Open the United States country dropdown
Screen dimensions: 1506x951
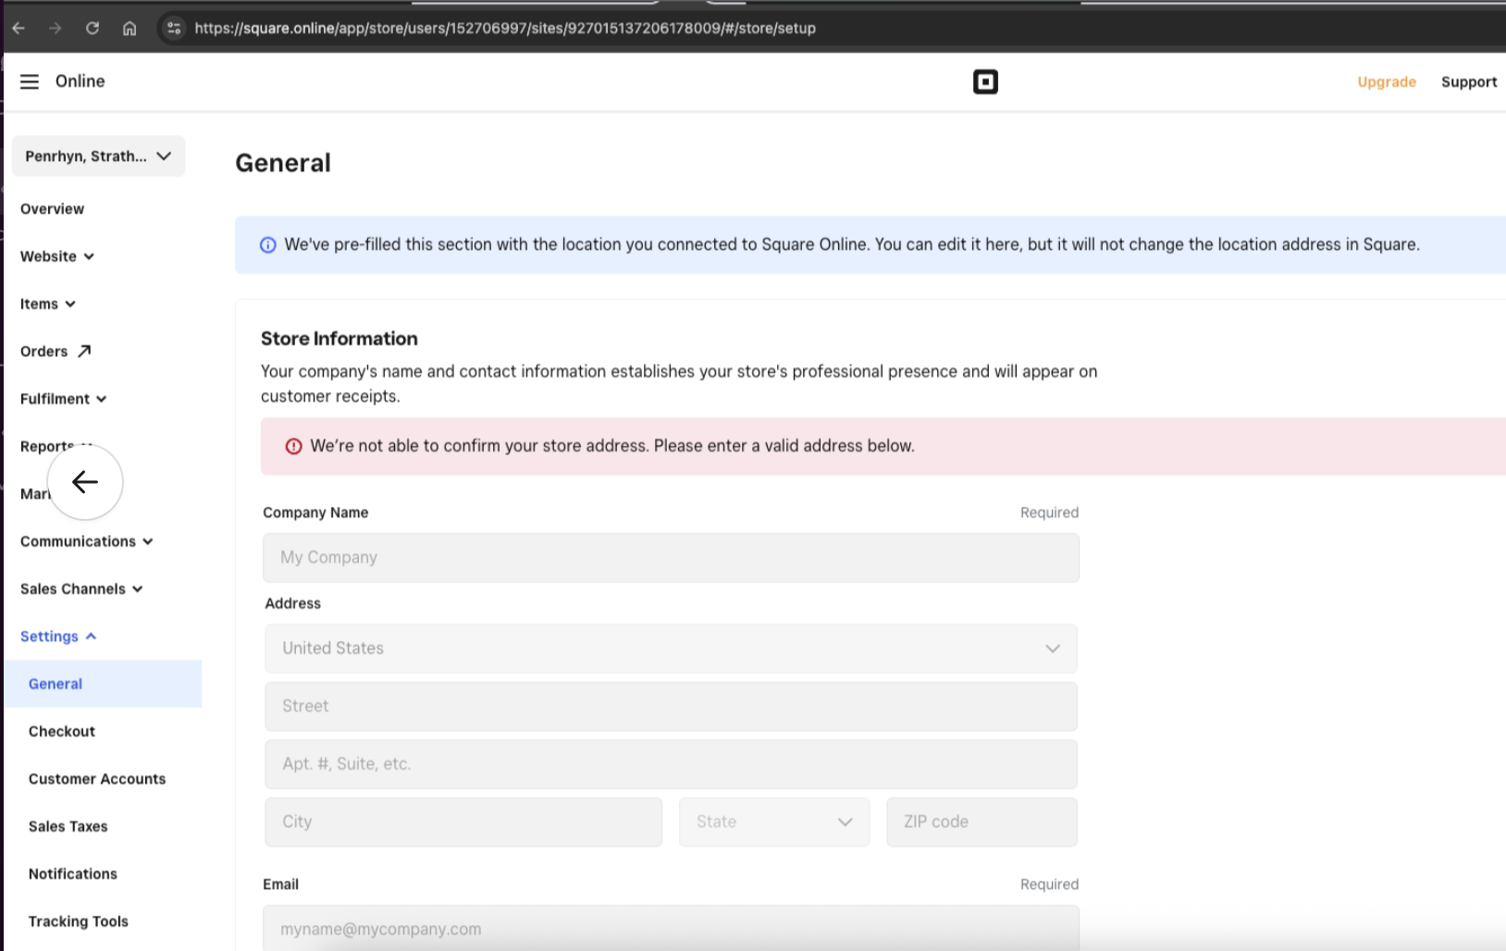pos(671,648)
